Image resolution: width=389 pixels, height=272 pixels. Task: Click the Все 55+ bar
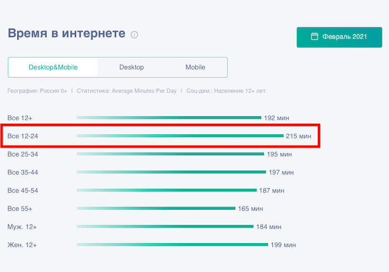(156, 208)
